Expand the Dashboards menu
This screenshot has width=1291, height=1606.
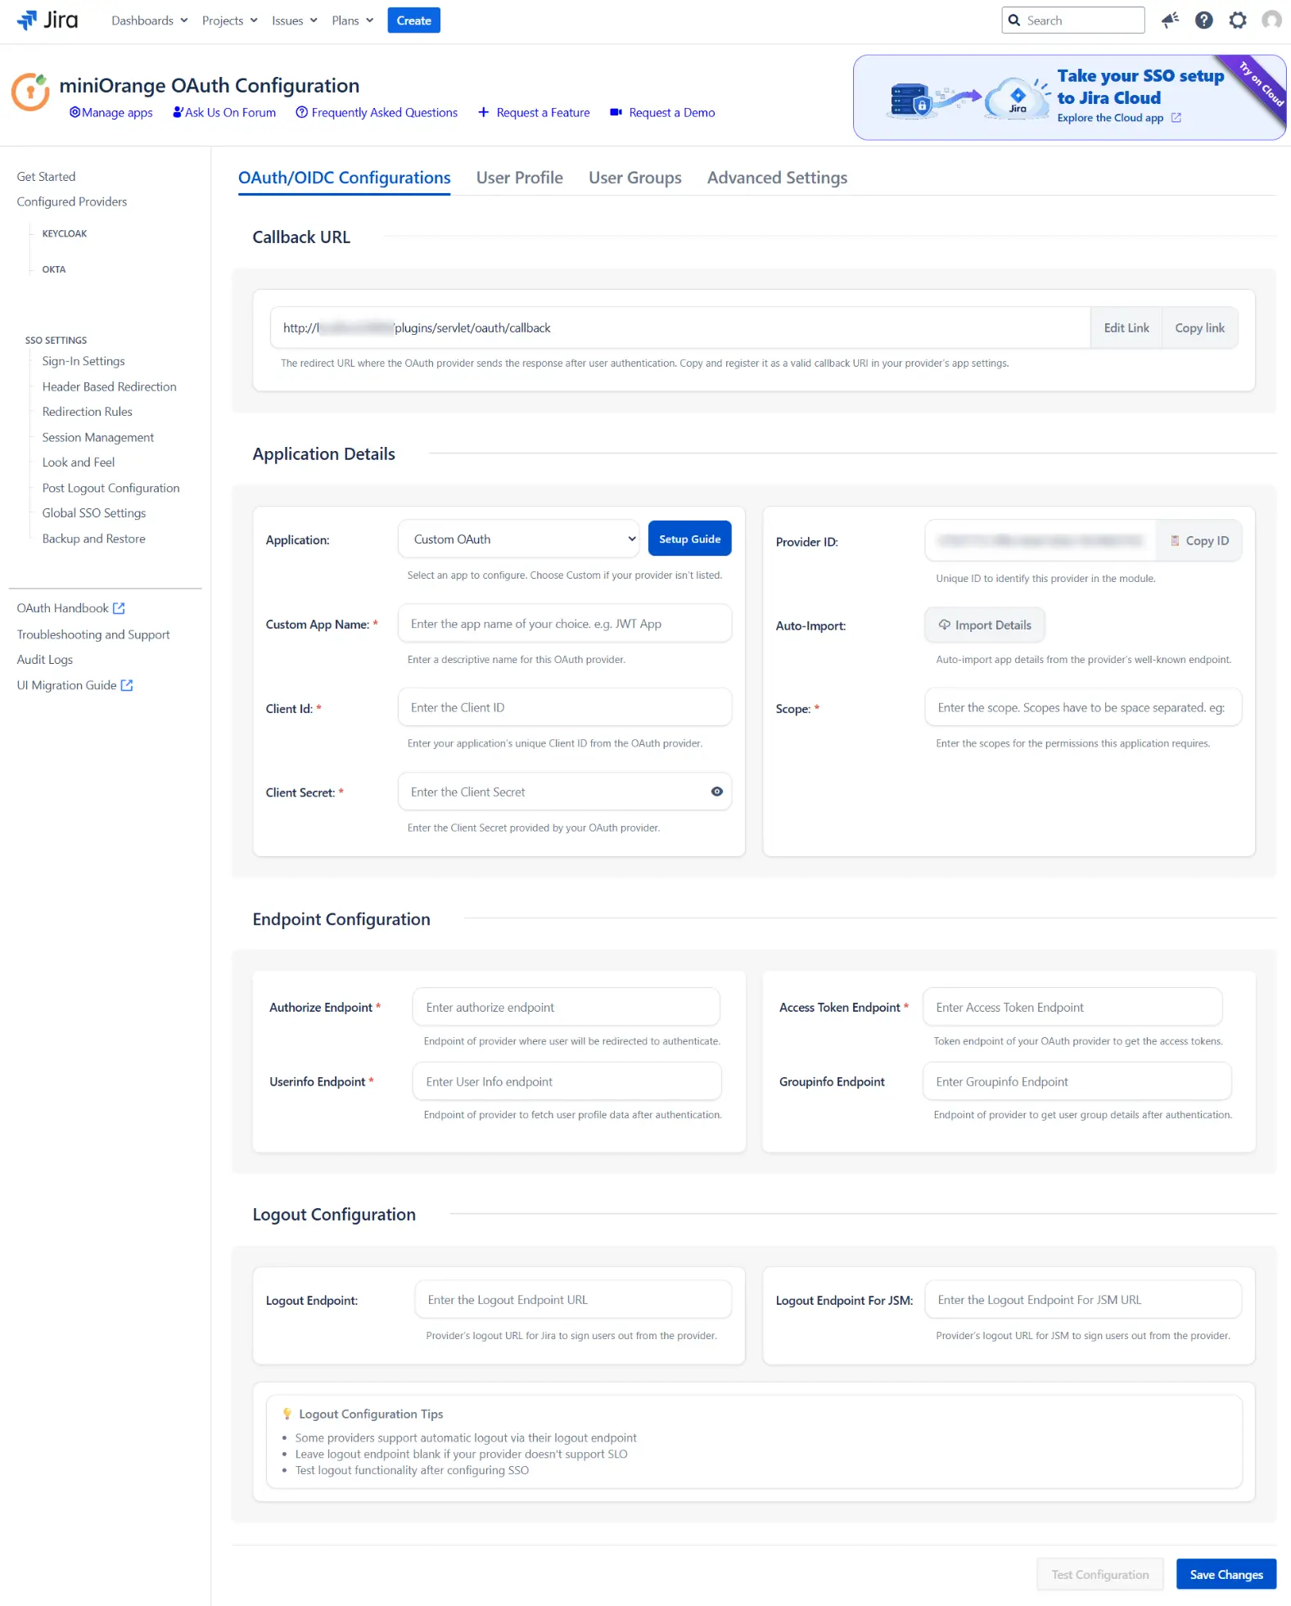[149, 20]
